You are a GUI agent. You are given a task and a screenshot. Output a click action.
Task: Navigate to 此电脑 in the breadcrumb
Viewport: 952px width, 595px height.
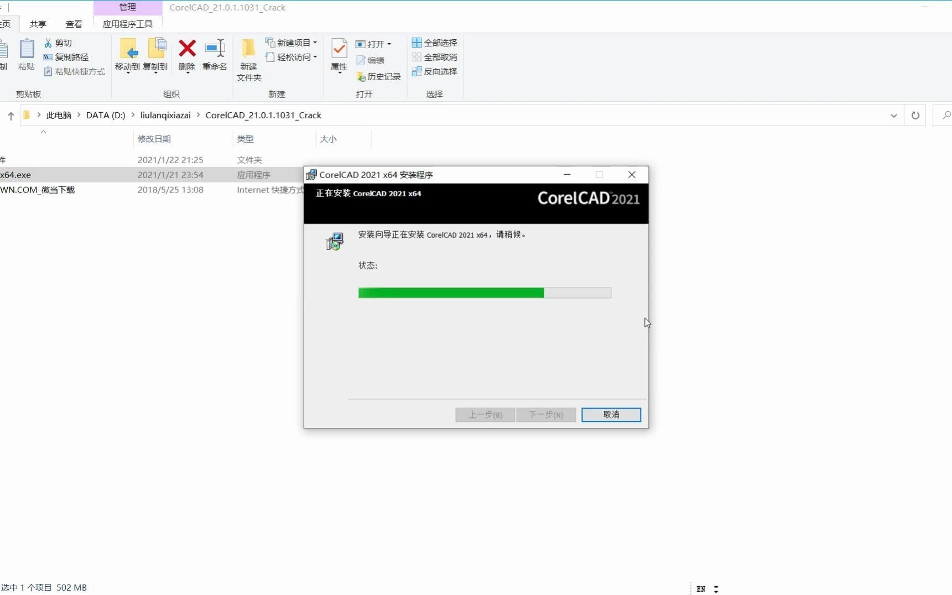[x=59, y=115]
